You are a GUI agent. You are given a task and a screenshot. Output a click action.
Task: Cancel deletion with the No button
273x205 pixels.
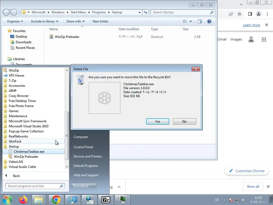point(184,121)
